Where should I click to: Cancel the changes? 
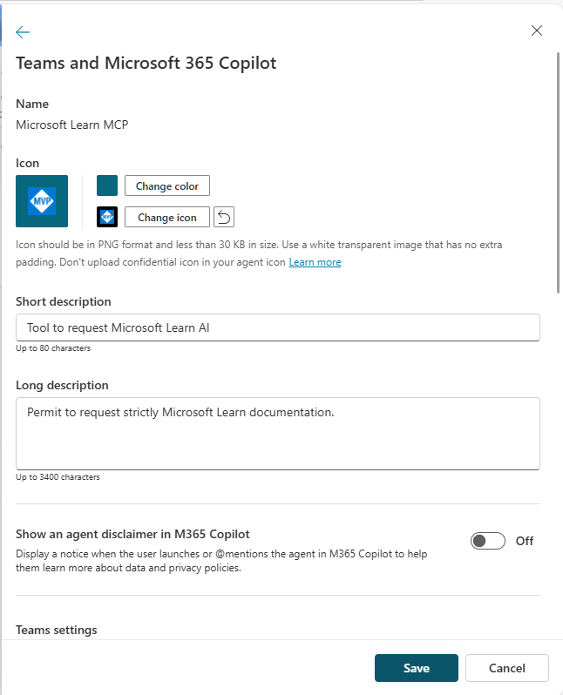[506, 668]
